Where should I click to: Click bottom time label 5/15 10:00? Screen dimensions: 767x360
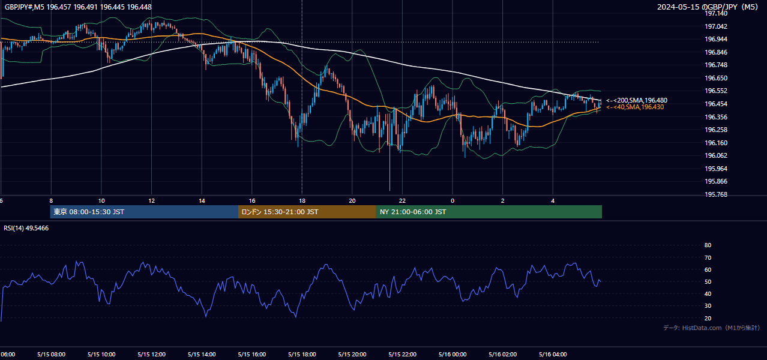tap(101, 355)
